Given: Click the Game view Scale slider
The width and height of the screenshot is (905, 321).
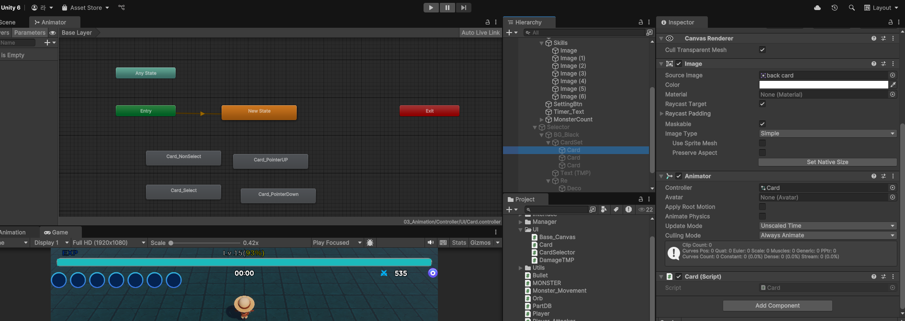Looking at the screenshot, I should point(204,243).
